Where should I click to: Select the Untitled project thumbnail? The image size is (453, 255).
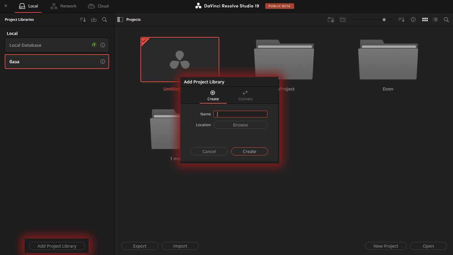(180, 60)
